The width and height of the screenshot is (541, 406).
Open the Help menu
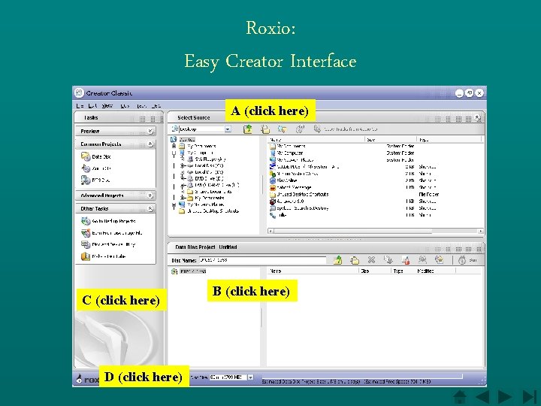[x=156, y=106]
